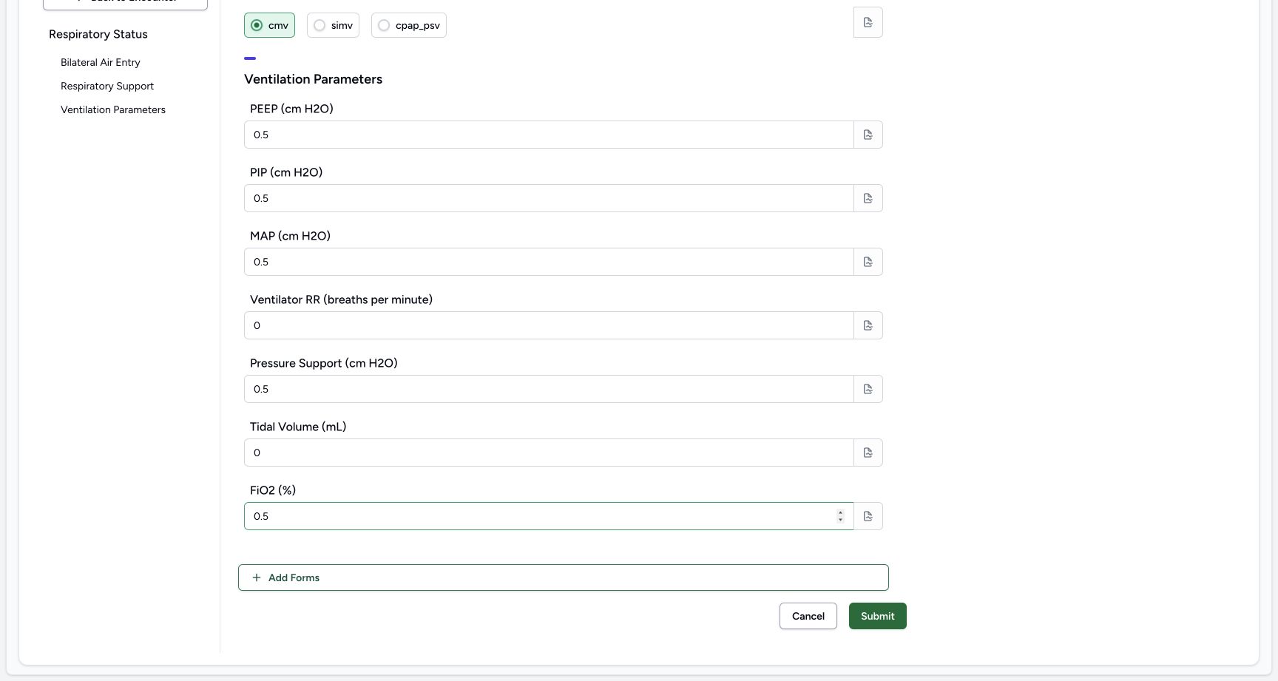Click the plus icon in Add Forms
Viewport: 1278px width, 681px height.
tap(257, 577)
